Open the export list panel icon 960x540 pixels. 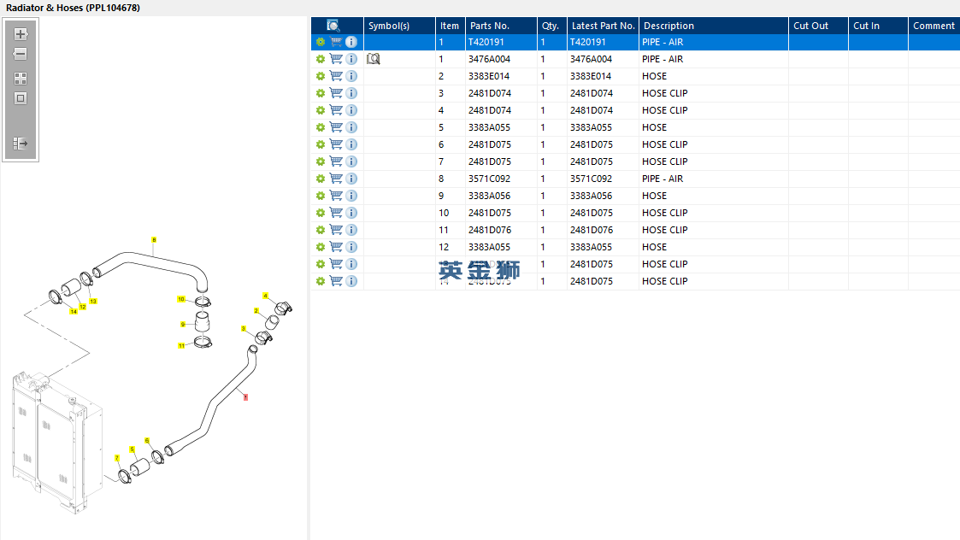point(21,144)
